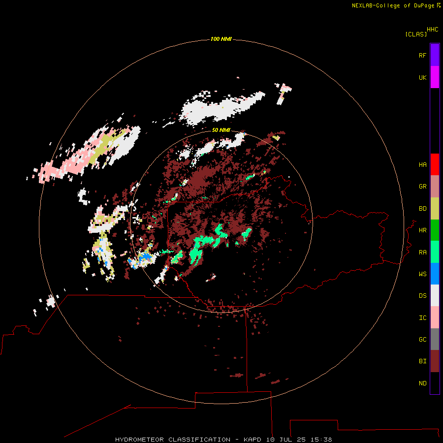Click the brown BI legend swatch

(x=435, y=361)
